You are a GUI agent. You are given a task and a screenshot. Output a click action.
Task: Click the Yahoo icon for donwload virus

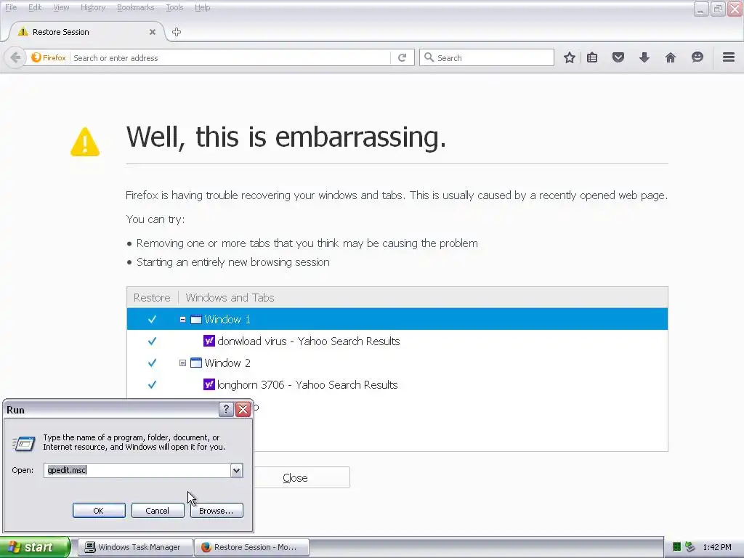click(209, 341)
